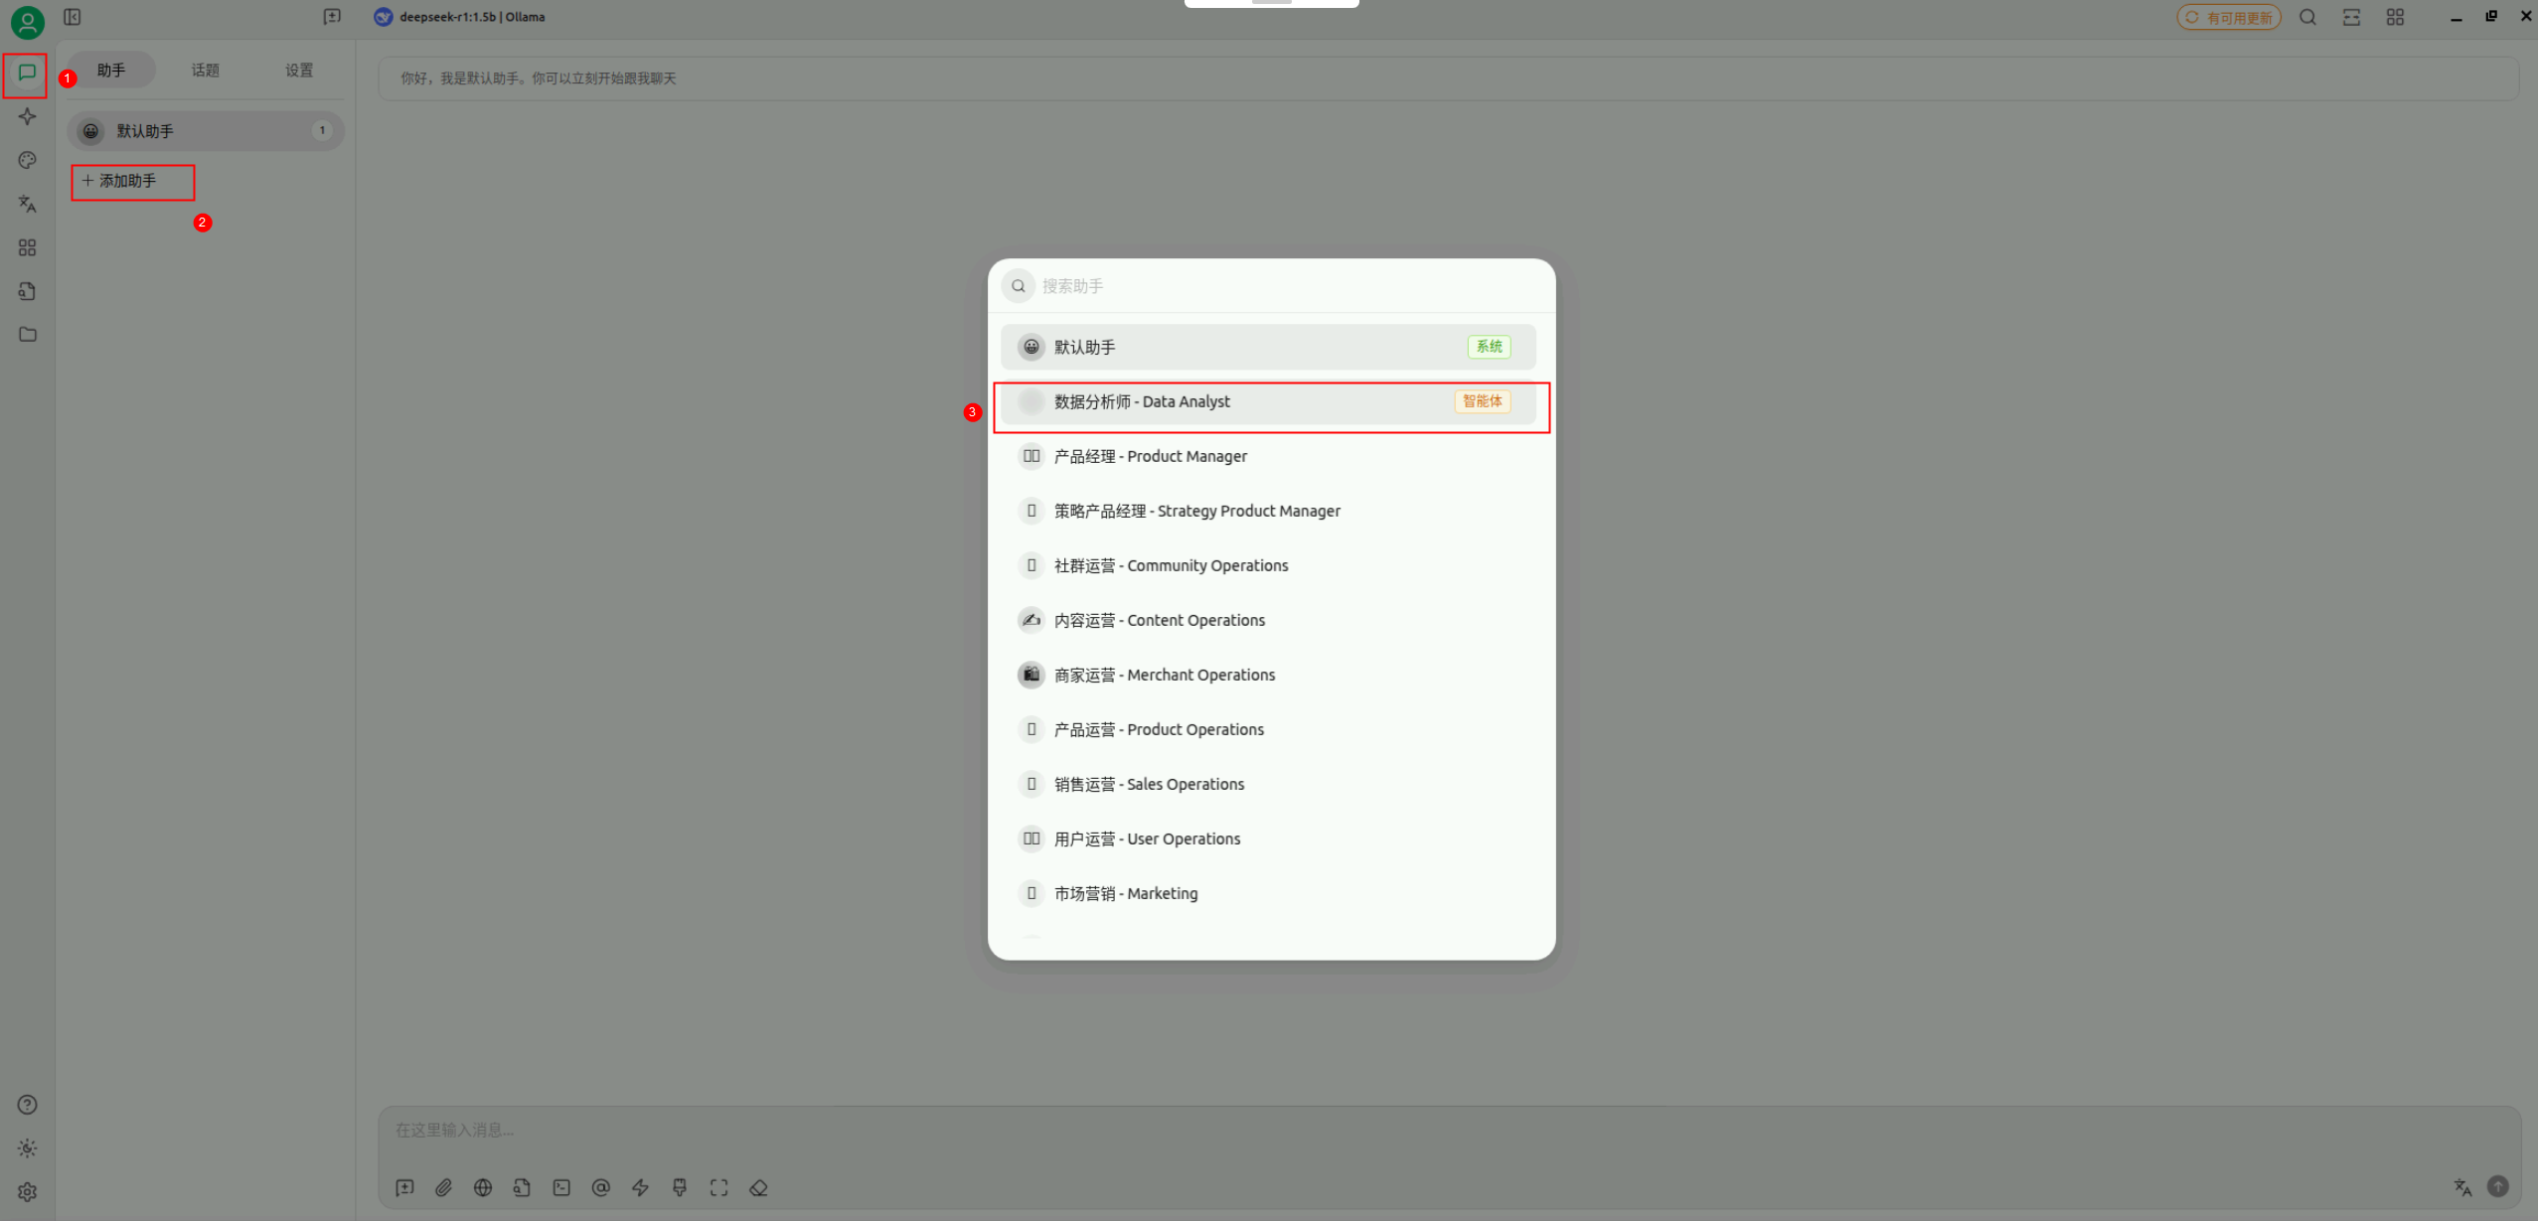Open the mini apps grid sidebar icon
Screen dimensions: 2538x1221
point(27,247)
